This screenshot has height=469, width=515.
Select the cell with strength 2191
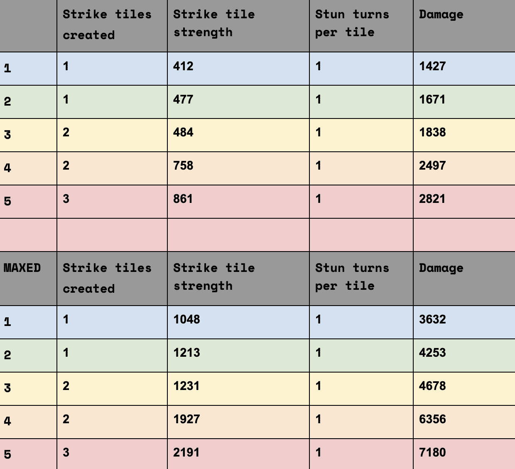[x=238, y=454]
